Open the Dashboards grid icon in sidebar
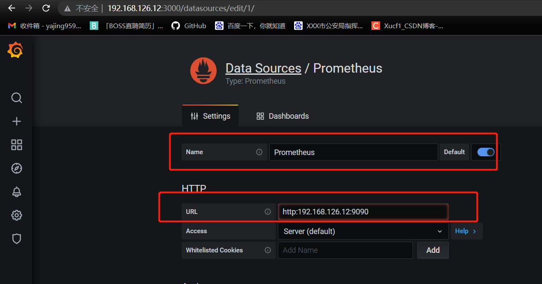Image resolution: width=542 pixels, height=284 pixels. [16, 145]
